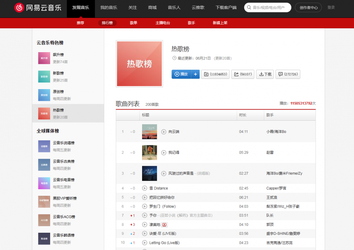
Task: Open artist 队长
Action: [x=270, y=215]
